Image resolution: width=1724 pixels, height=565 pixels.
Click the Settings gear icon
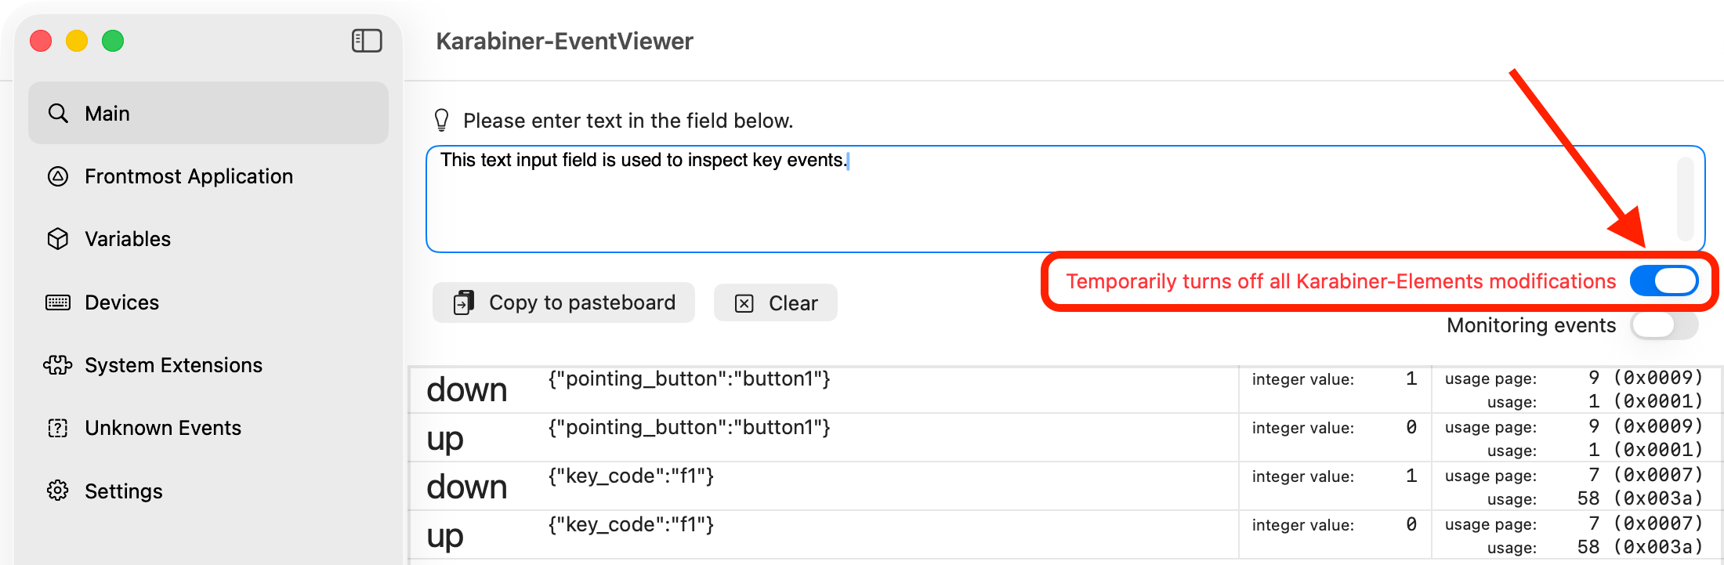[x=58, y=491]
